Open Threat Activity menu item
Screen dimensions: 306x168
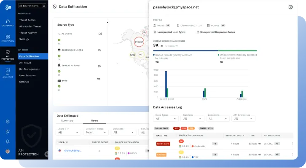28,33
